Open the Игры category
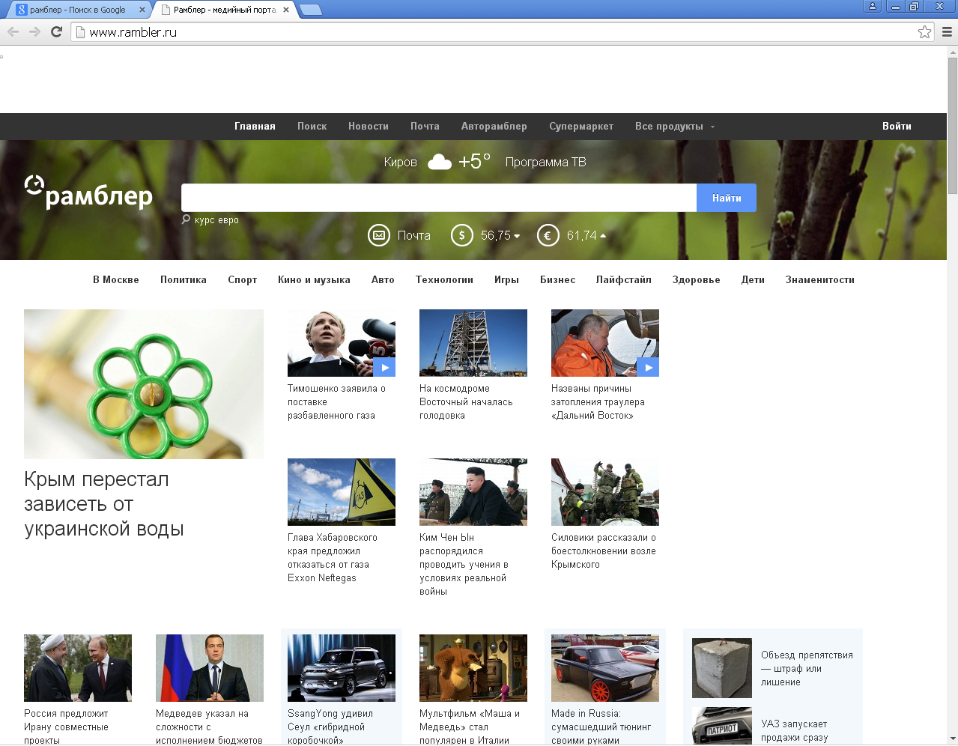Image resolution: width=958 pixels, height=746 pixels. click(x=506, y=279)
